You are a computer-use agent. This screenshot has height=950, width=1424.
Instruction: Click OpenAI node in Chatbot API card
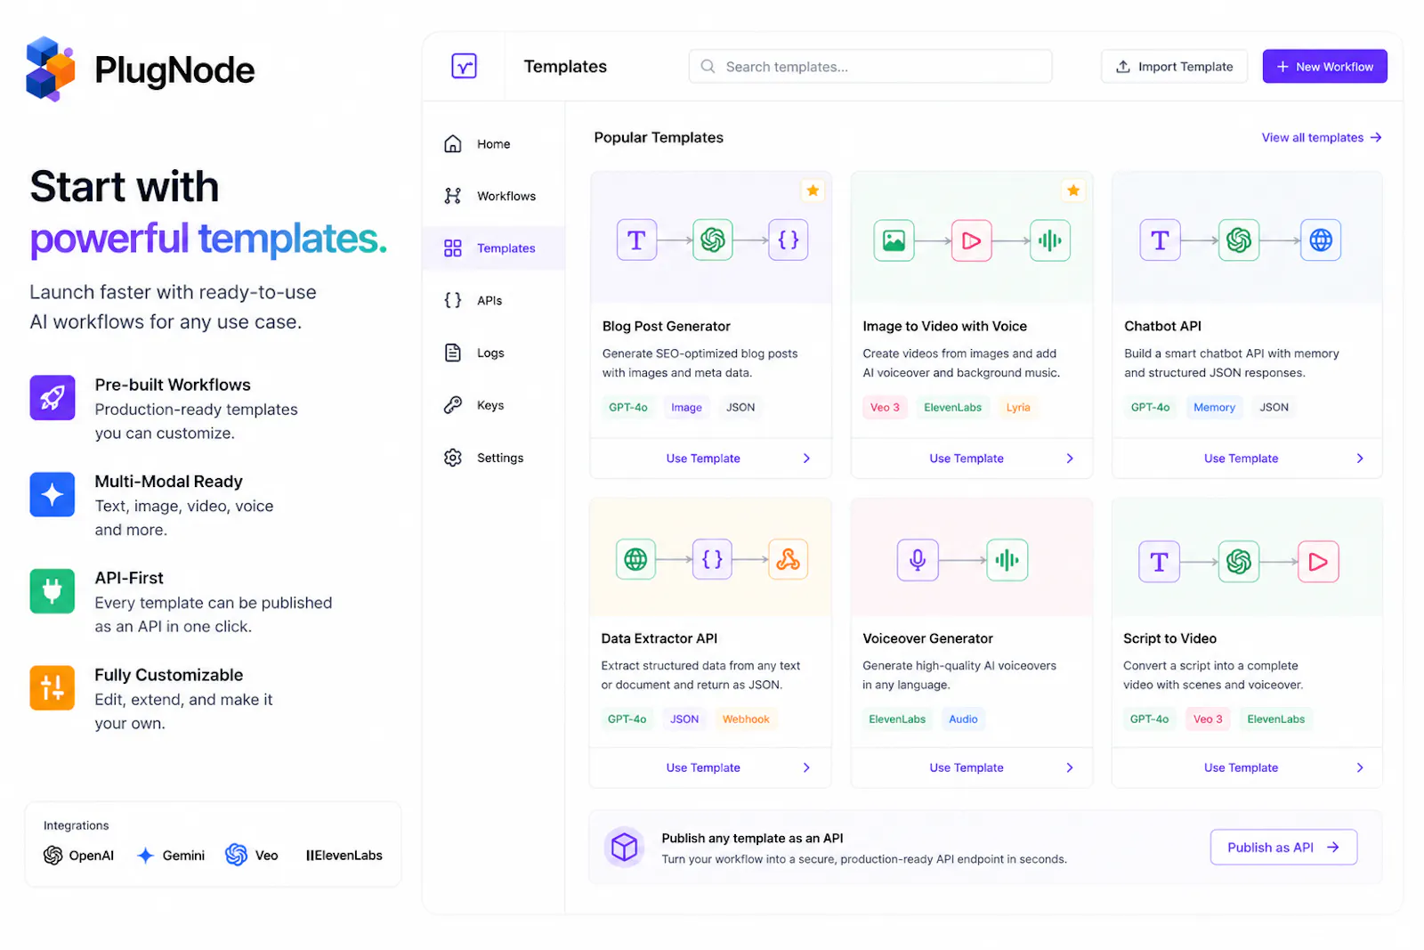tap(1239, 240)
